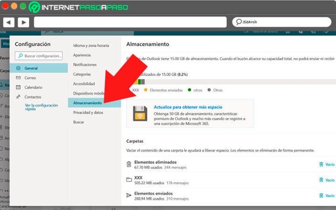This screenshot has height=210, width=336.
Task: Click the gear icon next to General
Action: 18,68
